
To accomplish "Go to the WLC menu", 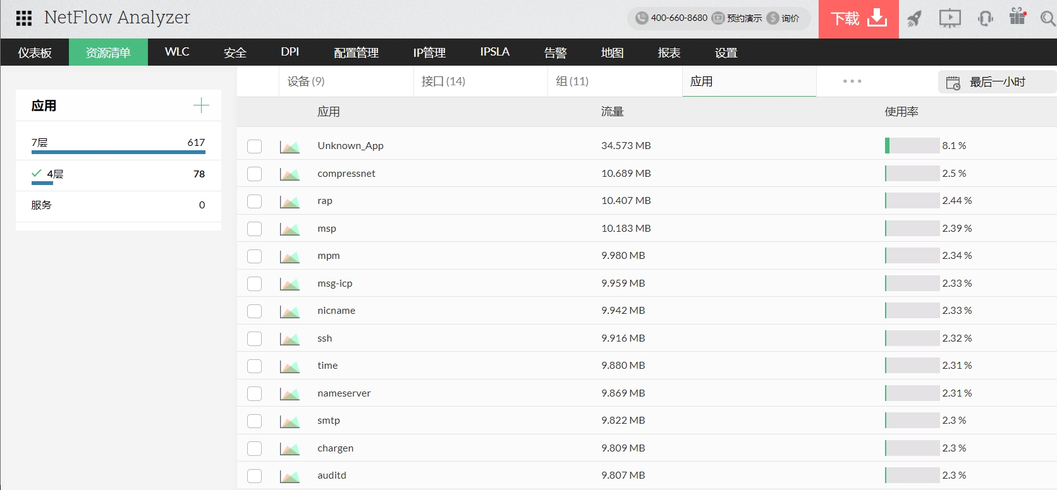I will pyautogui.click(x=177, y=52).
